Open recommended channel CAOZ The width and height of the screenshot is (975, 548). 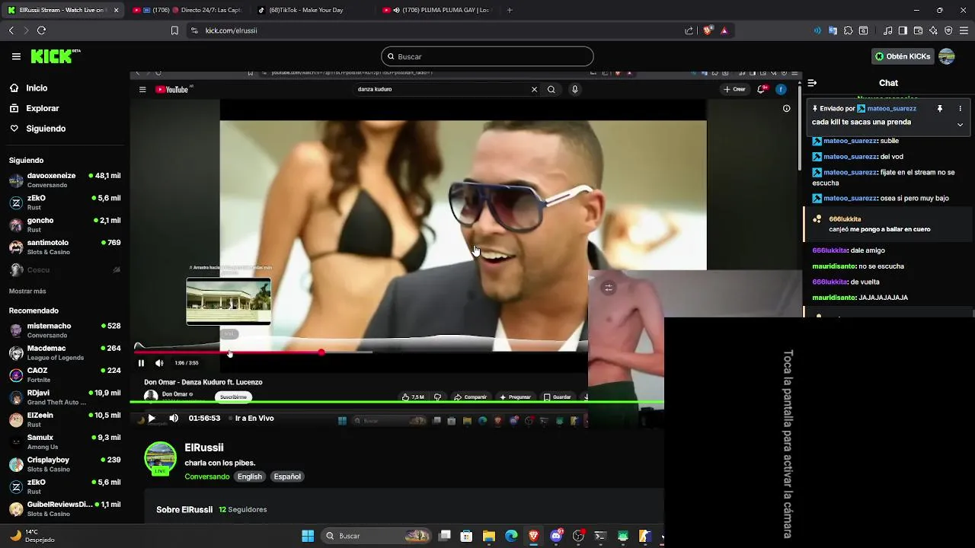(64, 374)
